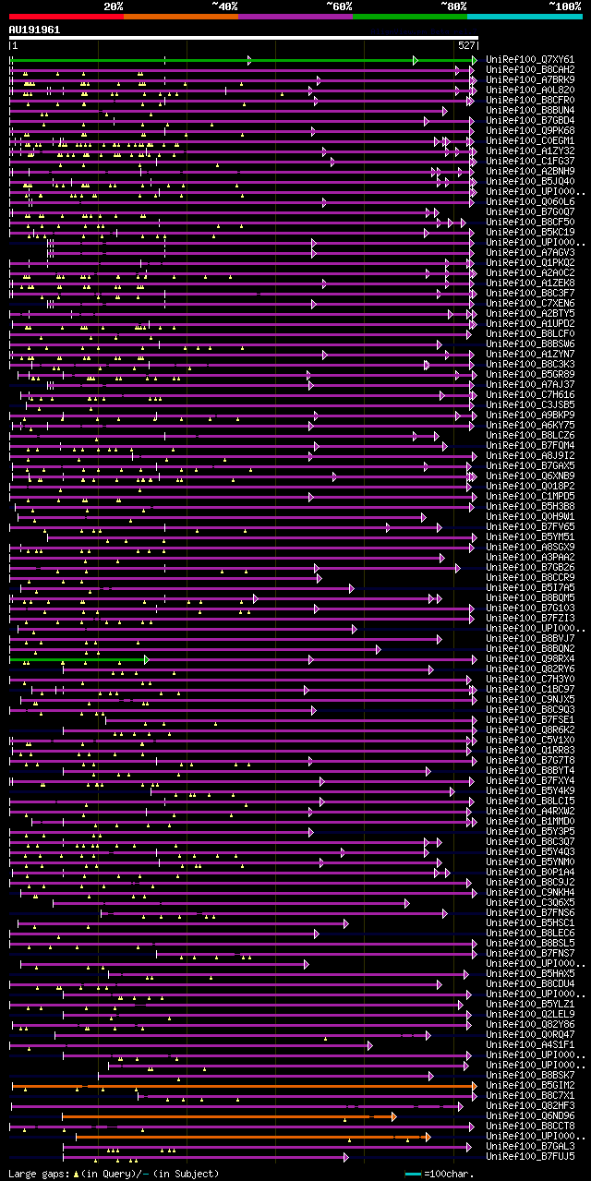Open hit label UniRef100_A4S1F1
This screenshot has width=591, height=1181.
pyautogui.click(x=529, y=1045)
